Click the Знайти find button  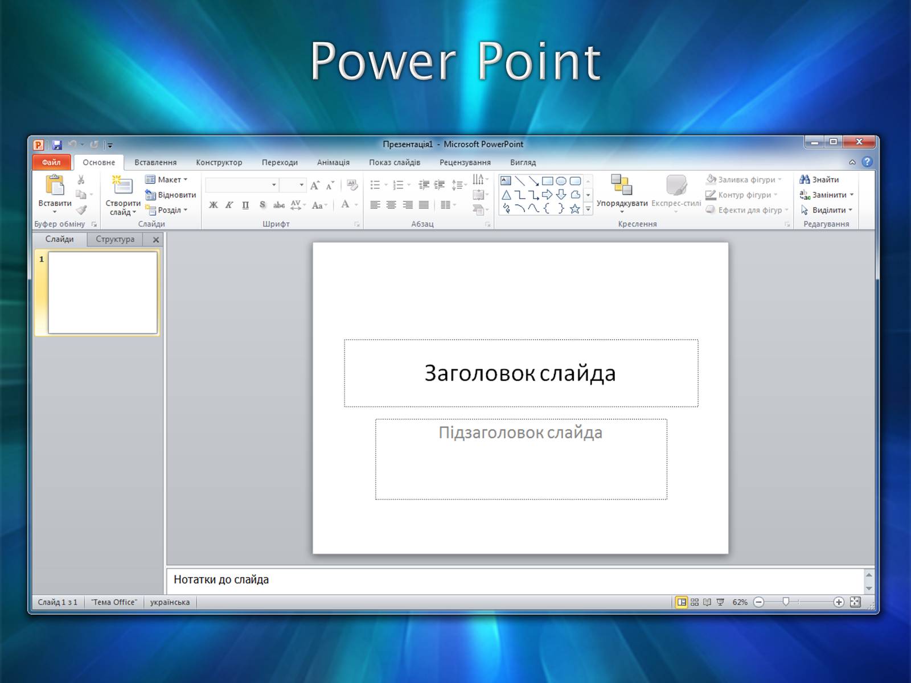pyautogui.click(x=819, y=179)
